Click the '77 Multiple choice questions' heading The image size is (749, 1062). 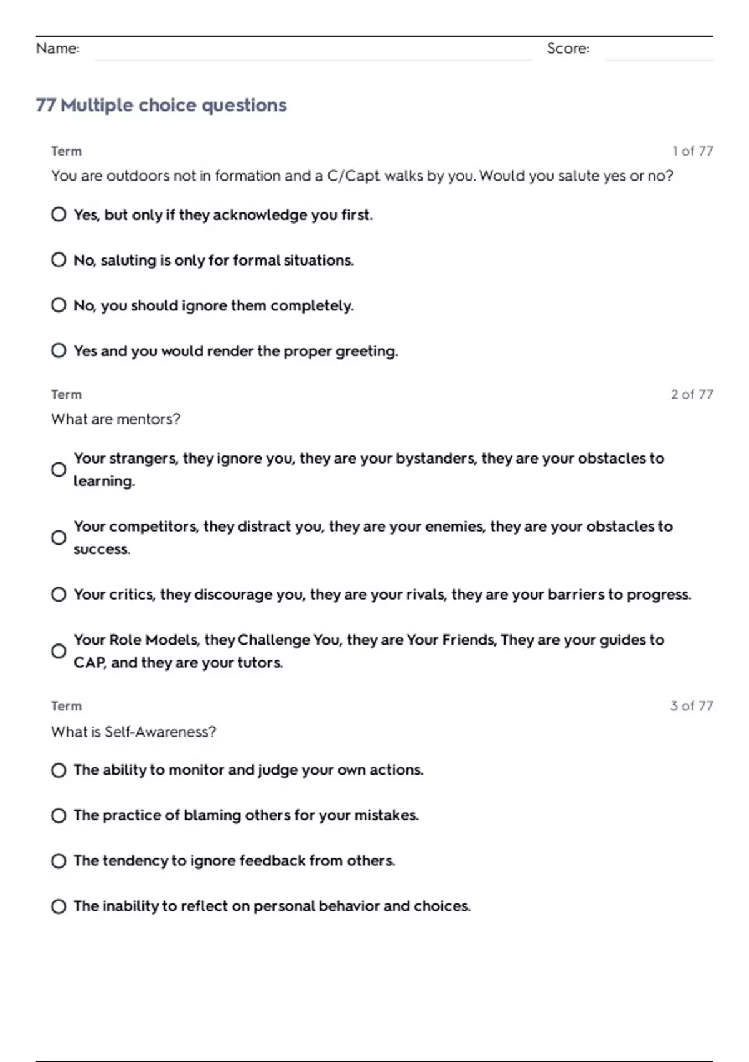tap(161, 105)
